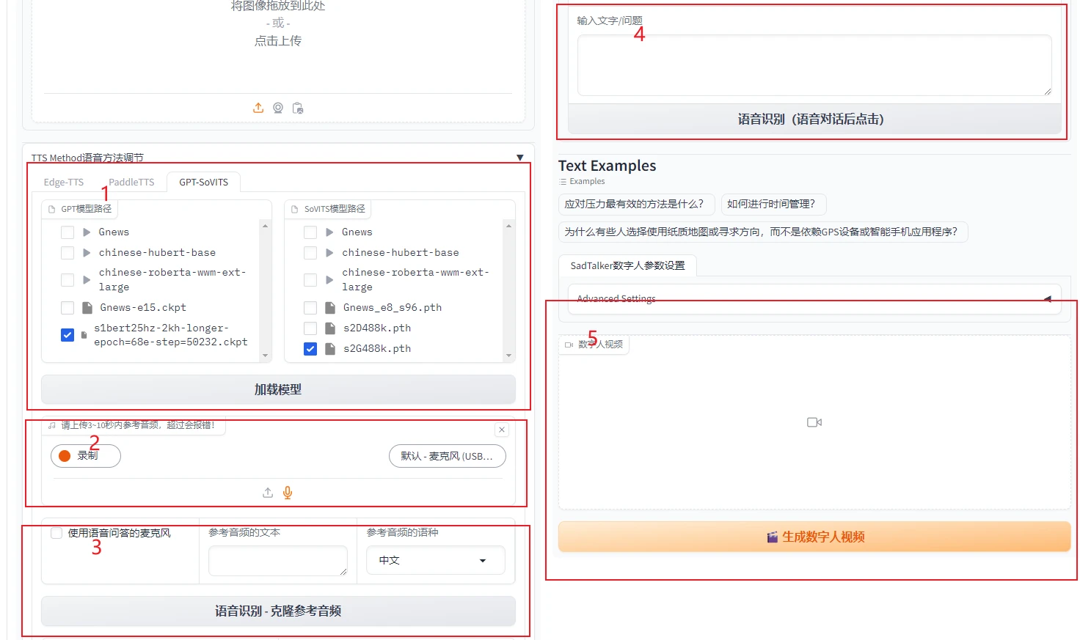Image resolution: width=1080 pixels, height=640 pixels.
Task: Expand chinese-roberta folder in SoVITS tree
Action: pyautogui.click(x=329, y=280)
